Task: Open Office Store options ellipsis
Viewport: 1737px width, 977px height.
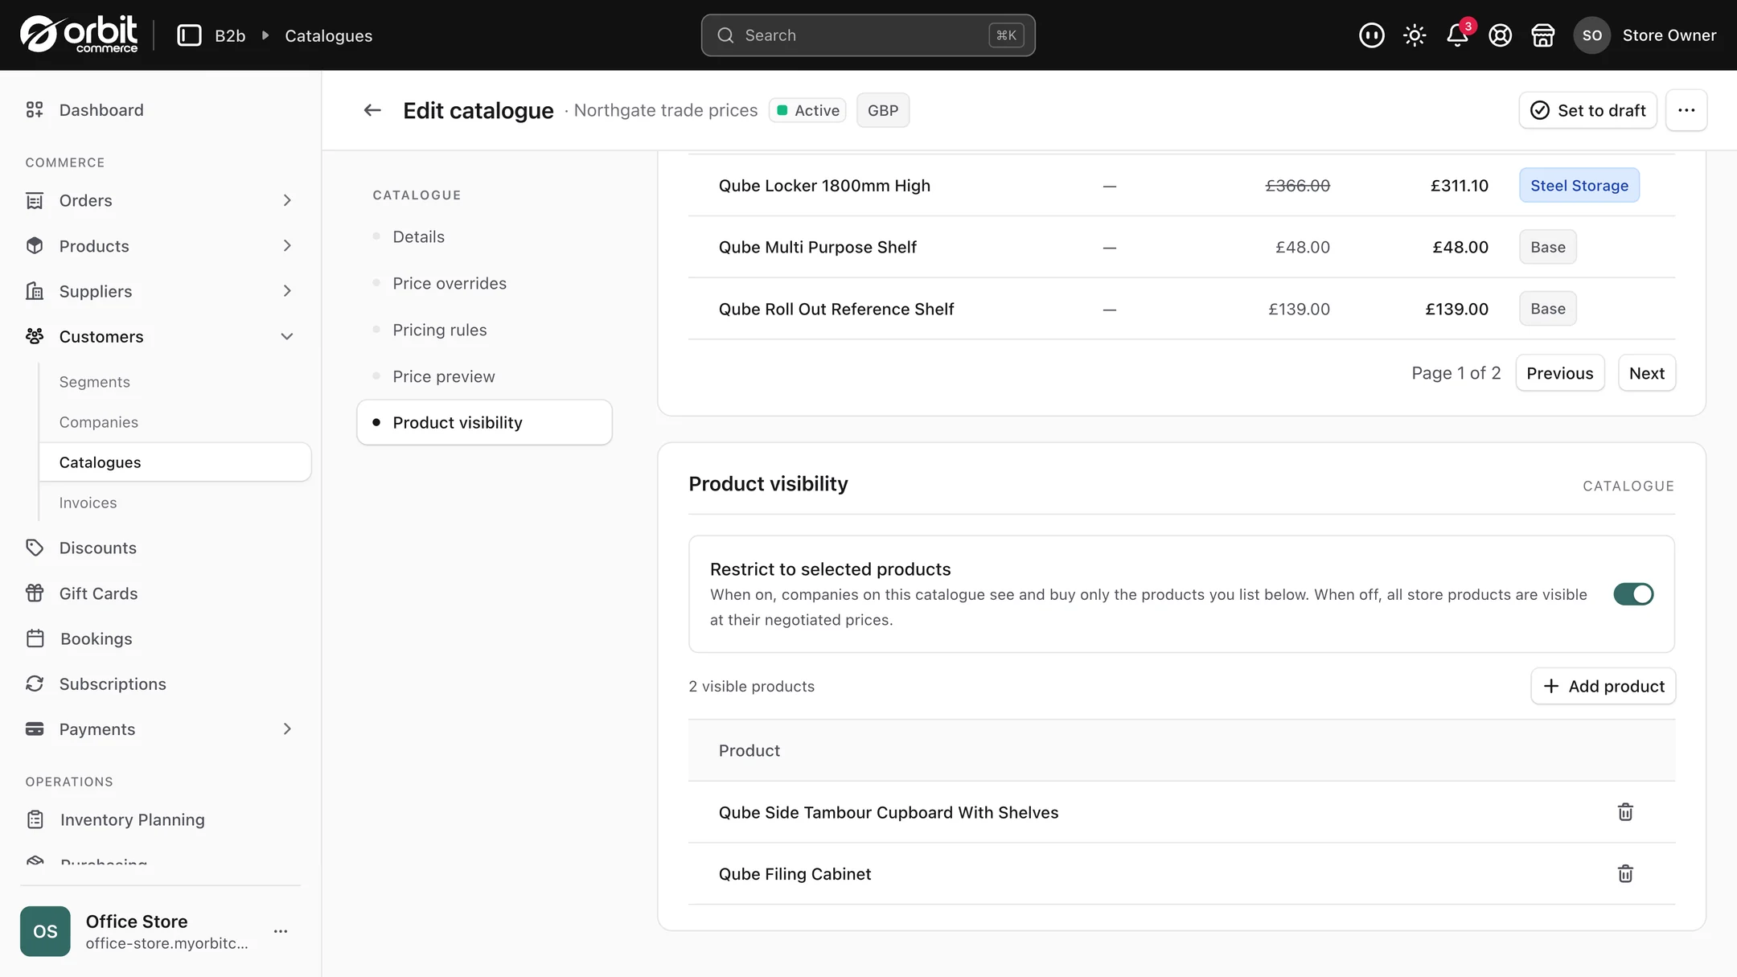Action: (x=281, y=931)
